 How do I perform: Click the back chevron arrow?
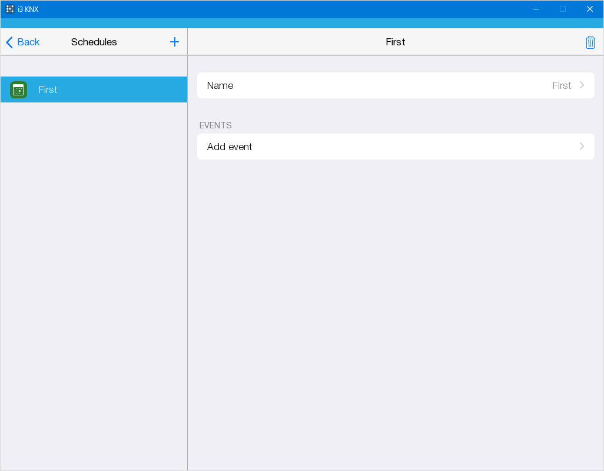coord(9,42)
